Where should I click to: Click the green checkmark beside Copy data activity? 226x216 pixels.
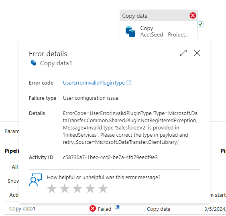tap(200, 24)
